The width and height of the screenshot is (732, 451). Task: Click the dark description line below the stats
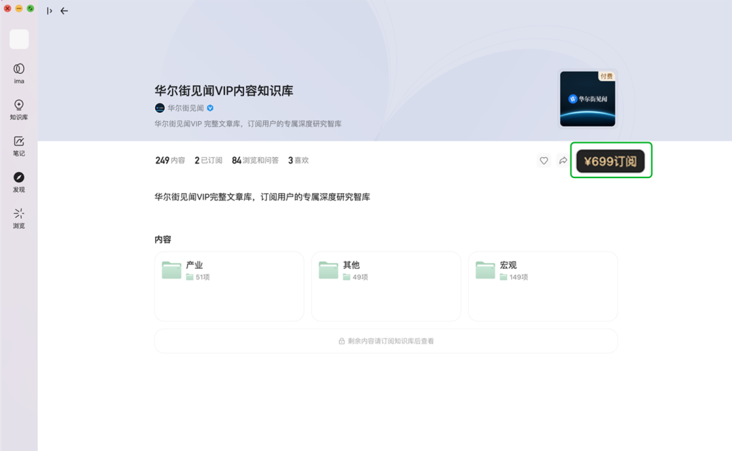(262, 197)
